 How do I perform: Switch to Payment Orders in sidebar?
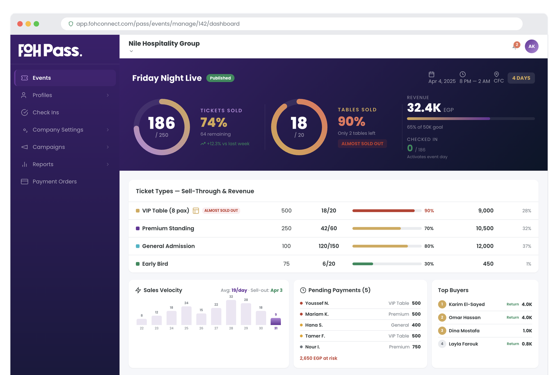55,181
